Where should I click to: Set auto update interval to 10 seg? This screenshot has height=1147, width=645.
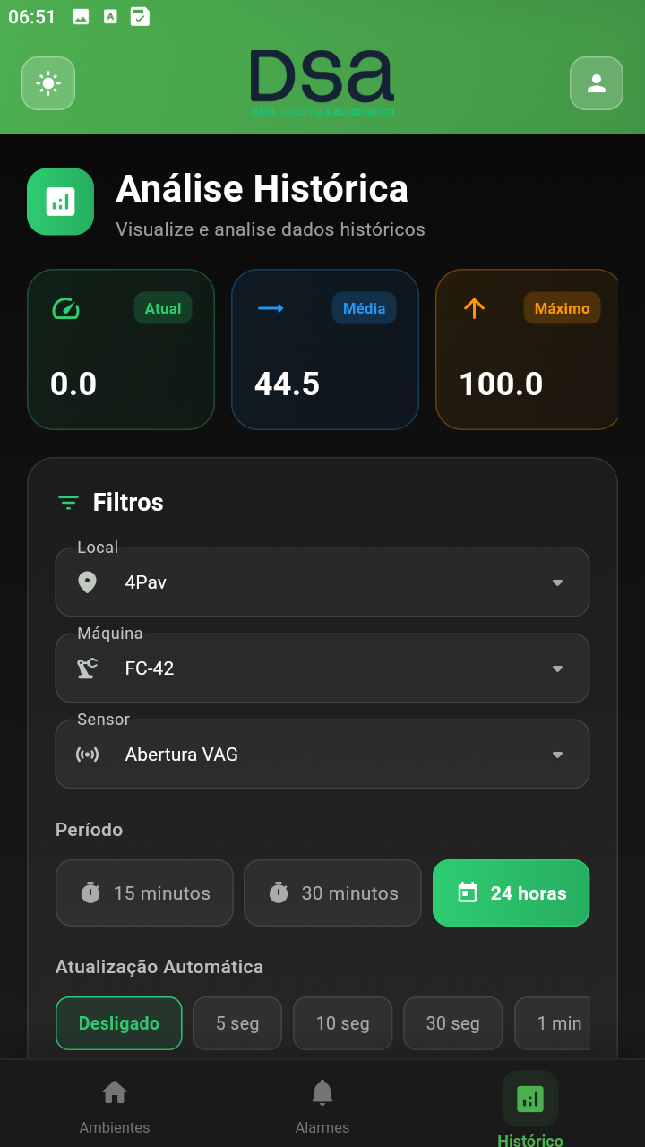pyautogui.click(x=343, y=1023)
